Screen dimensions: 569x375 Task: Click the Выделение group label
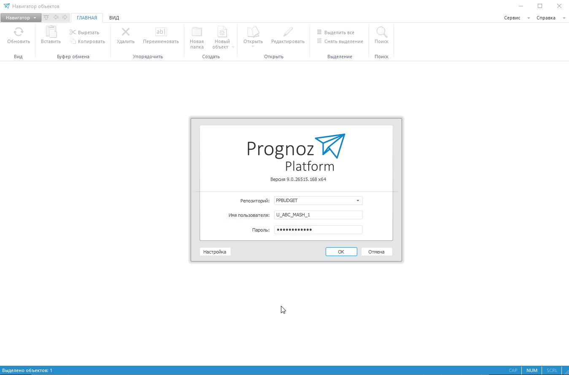click(340, 57)
